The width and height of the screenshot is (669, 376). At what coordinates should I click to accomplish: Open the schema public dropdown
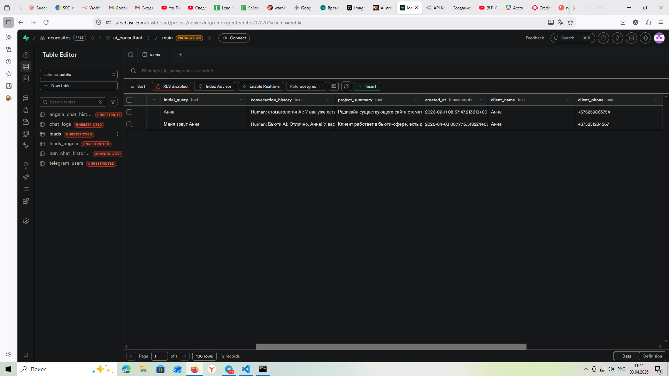[x=79, y=75]
